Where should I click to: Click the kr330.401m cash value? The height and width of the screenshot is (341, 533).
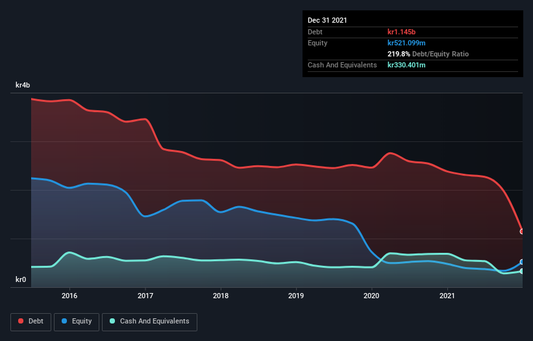406,65
